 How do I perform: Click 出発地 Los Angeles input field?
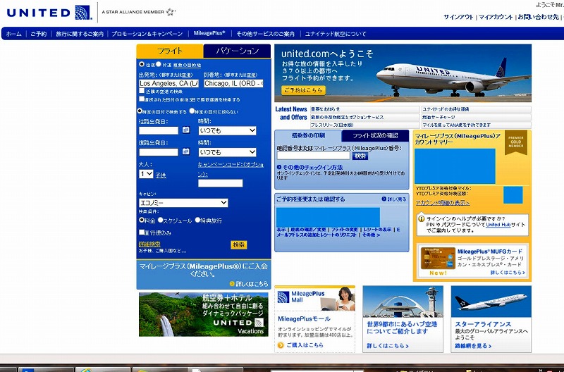click(168, 83)
